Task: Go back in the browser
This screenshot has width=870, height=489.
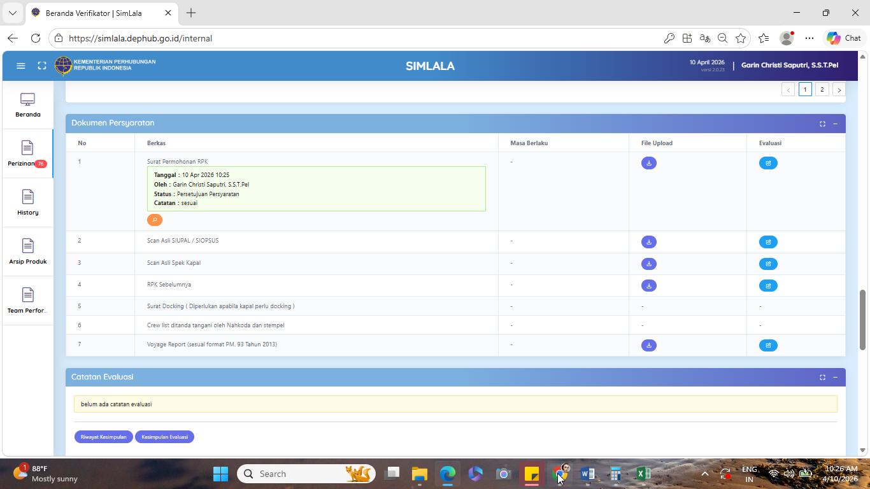Action: [13, 38]
